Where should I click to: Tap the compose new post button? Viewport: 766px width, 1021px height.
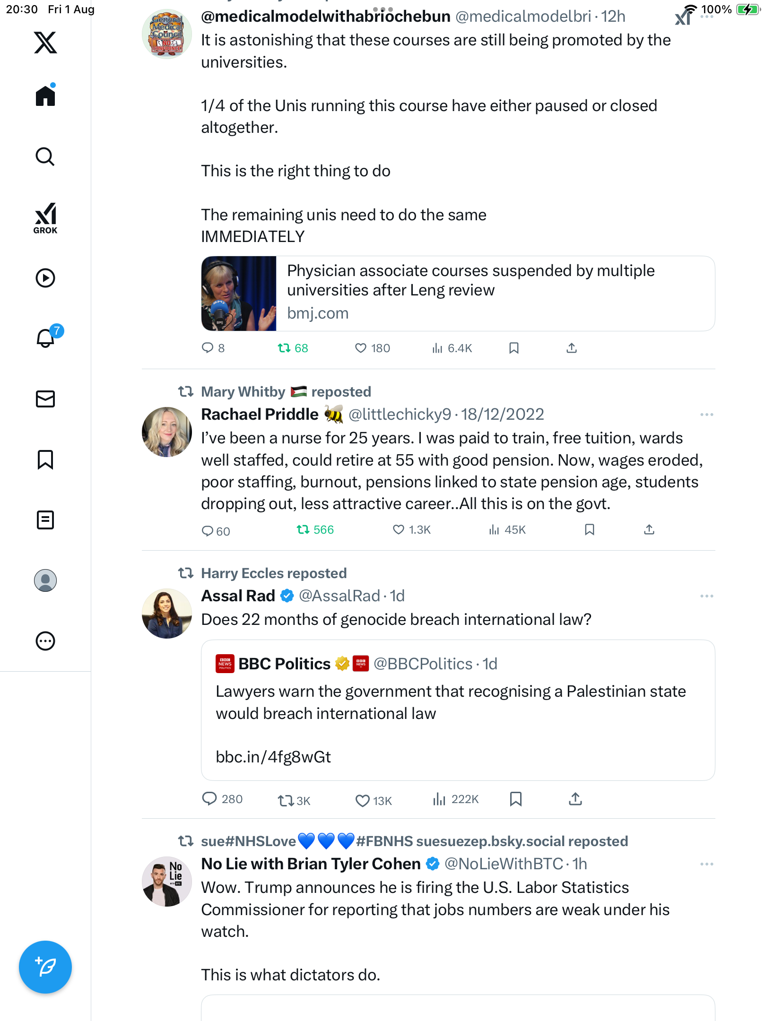click(45, 967)
